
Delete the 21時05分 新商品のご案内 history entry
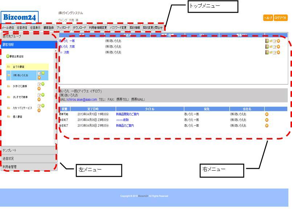tap(267, 126)
